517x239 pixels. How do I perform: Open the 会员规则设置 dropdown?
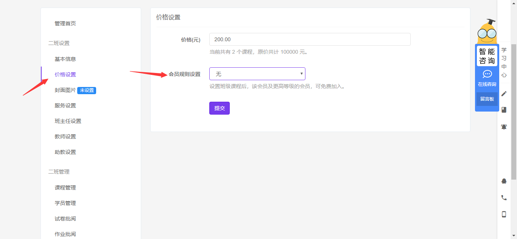pyautogui.click(x=257, y=74)
